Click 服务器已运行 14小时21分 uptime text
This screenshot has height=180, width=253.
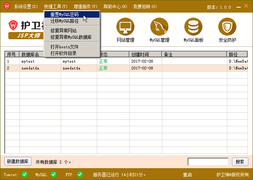point(119,175)
